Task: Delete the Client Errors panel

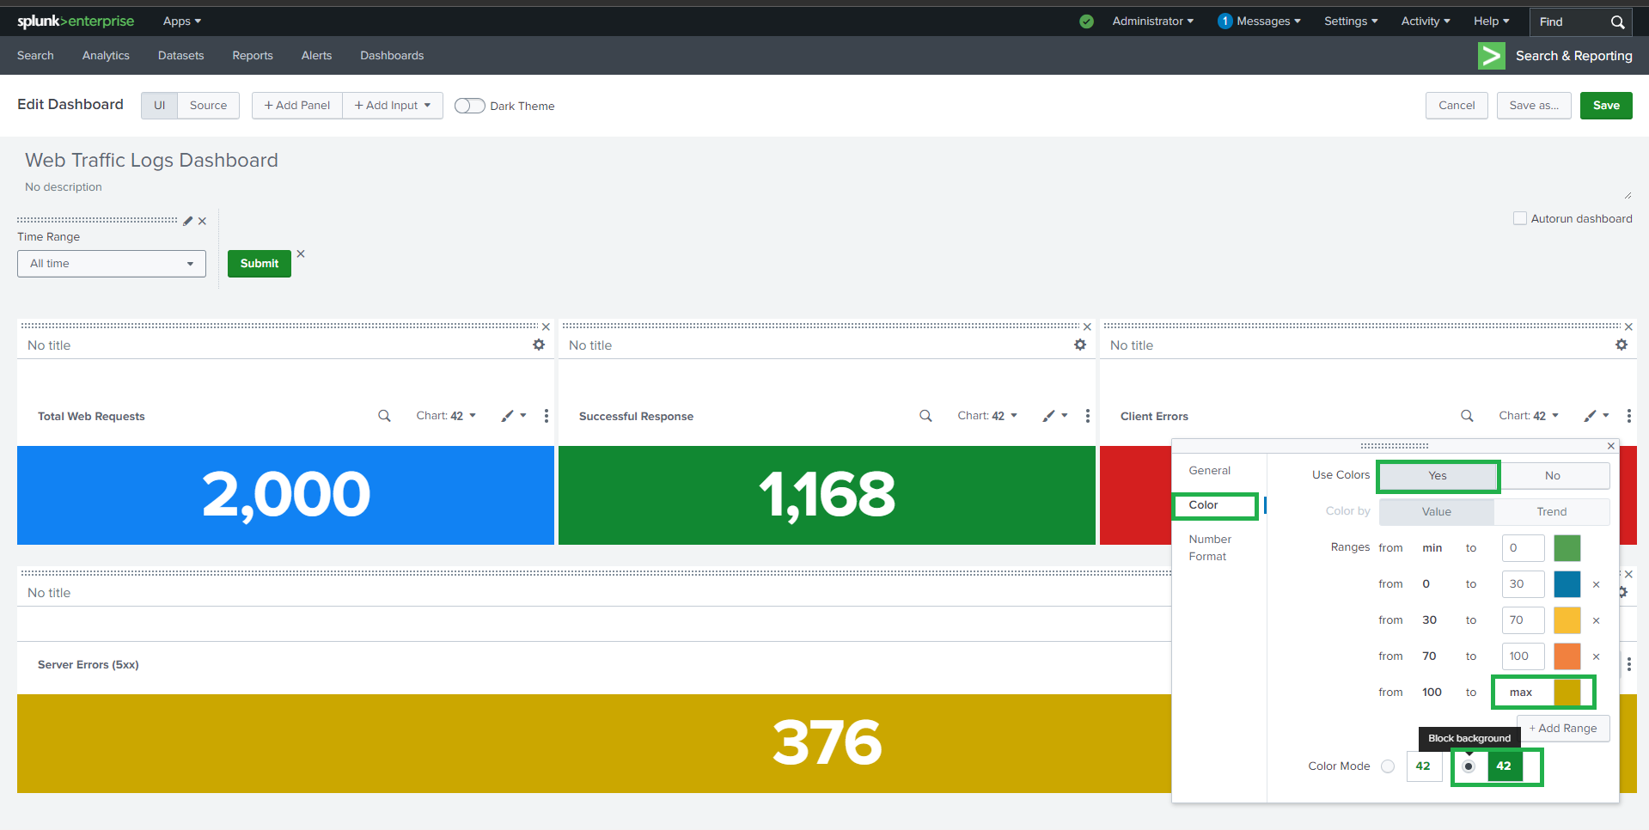Action: [x=1628, y=327]
